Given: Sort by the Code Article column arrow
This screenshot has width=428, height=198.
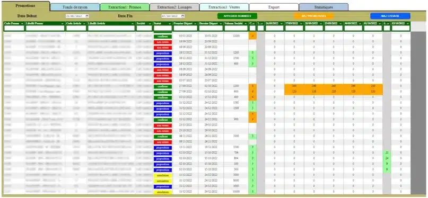Looking at the screenshot, I should pos(85,24).
